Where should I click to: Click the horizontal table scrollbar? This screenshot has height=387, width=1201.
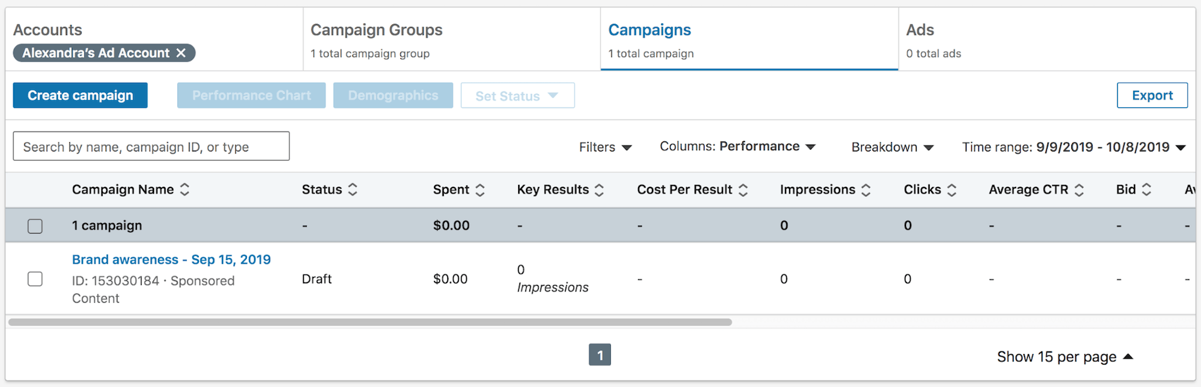(370, 322)
